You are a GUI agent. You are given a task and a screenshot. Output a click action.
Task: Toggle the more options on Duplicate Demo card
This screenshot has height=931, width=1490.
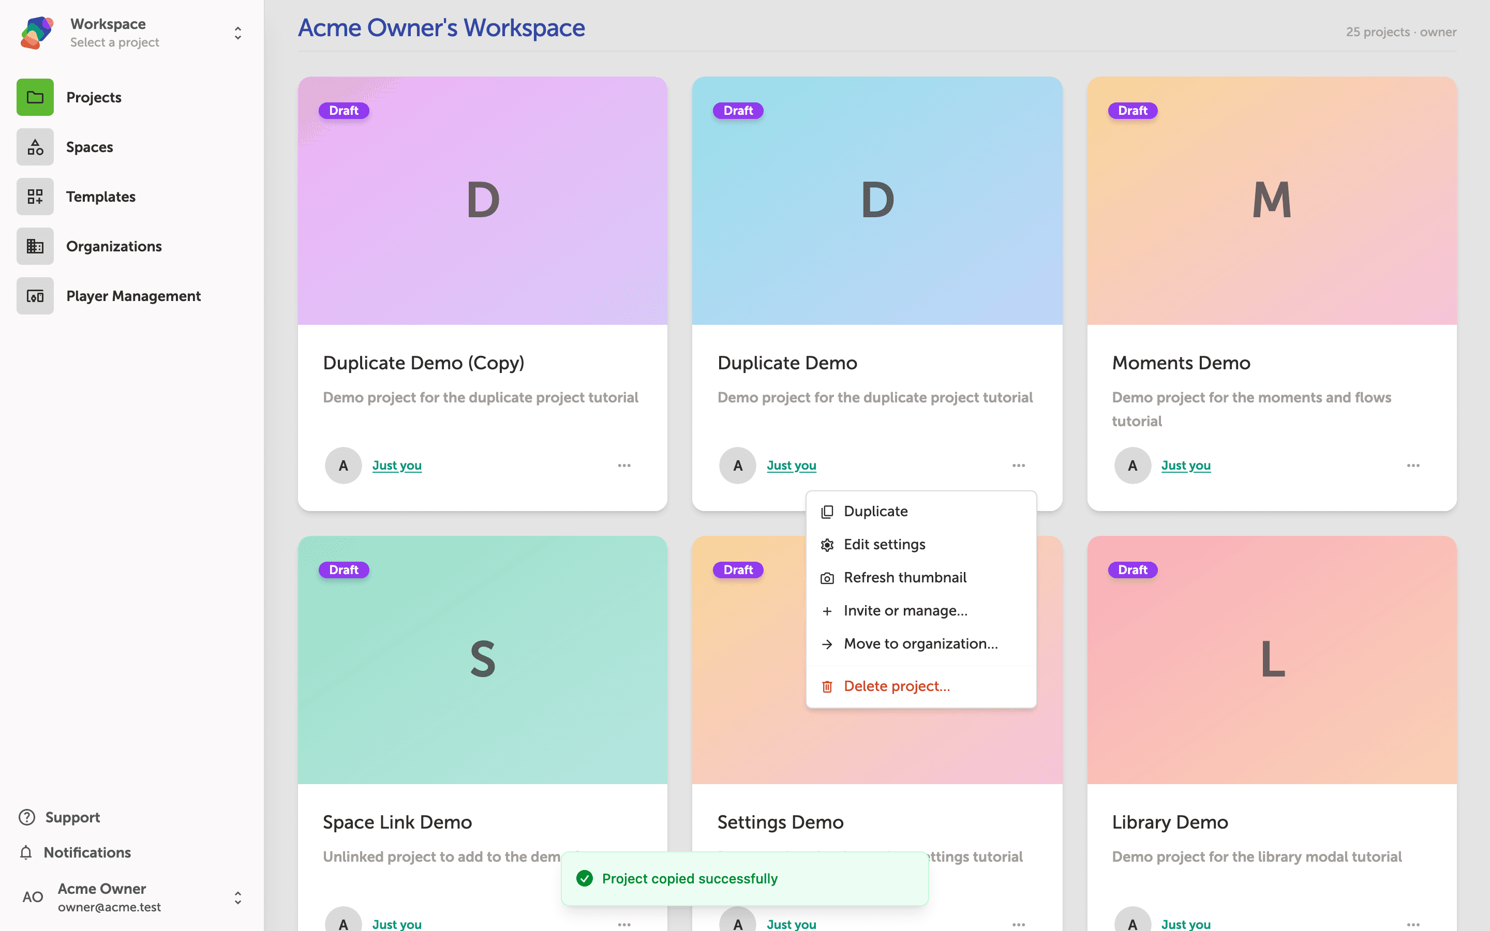[x=1019, y=465]
